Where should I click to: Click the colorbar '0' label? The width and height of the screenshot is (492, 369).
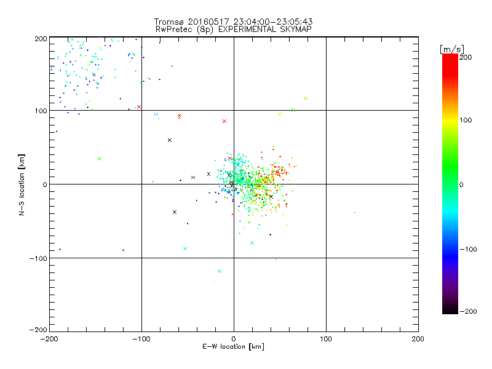click(461, 184)
